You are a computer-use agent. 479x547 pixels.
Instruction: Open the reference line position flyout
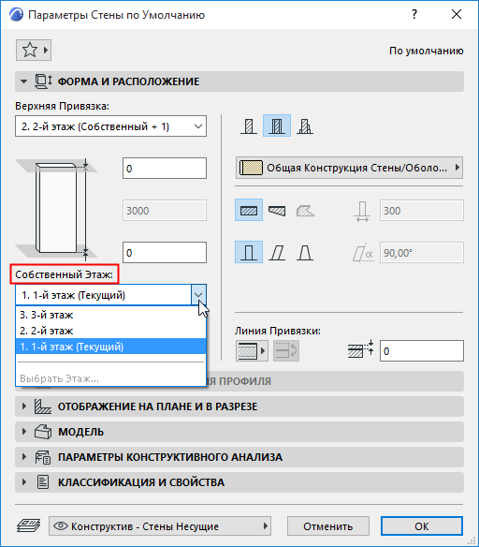pyautogui.click(x=252, y=351)
